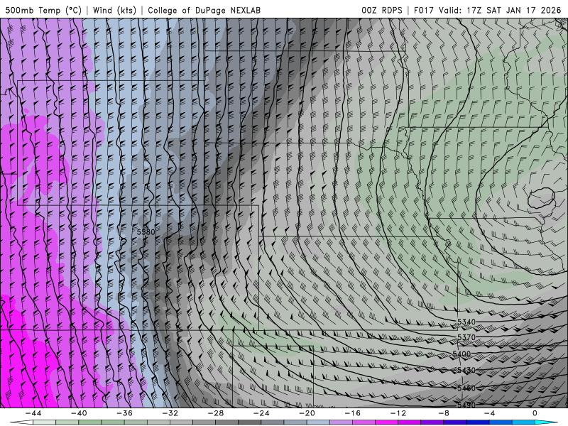
Task: Click the 0 color scale label
Action: [535, 413]
